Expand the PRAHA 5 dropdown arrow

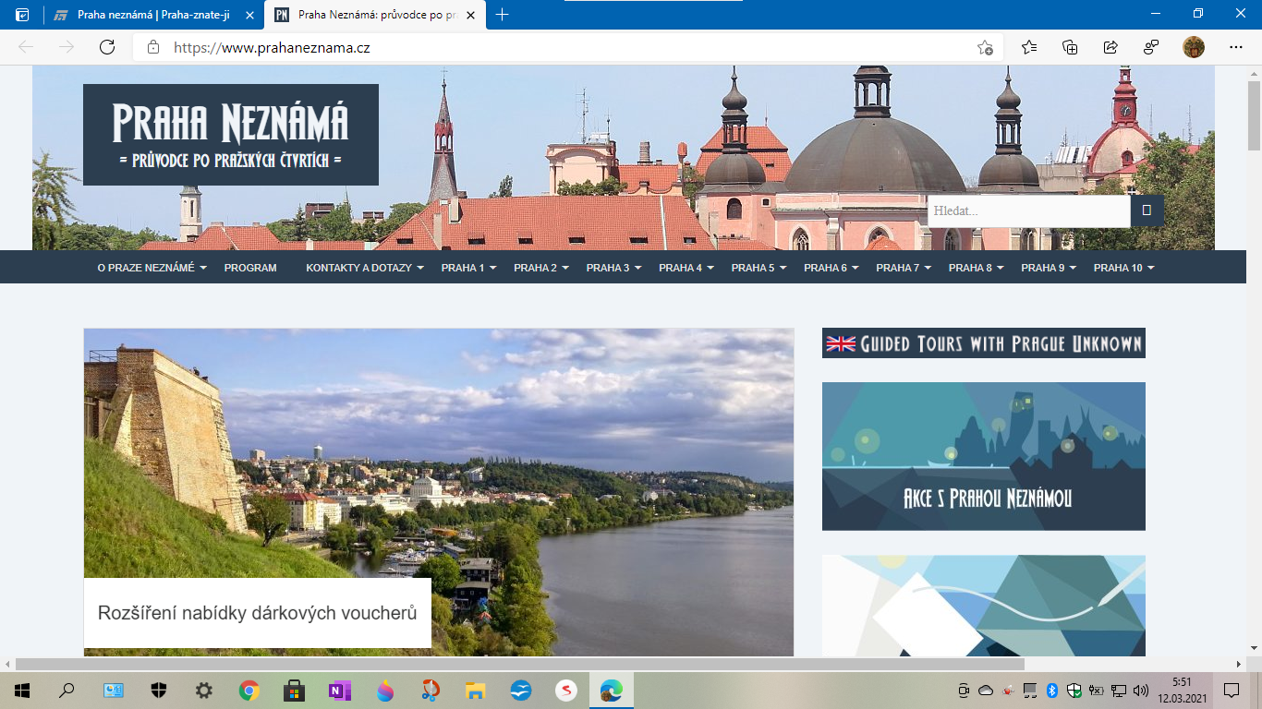[783, 269]
